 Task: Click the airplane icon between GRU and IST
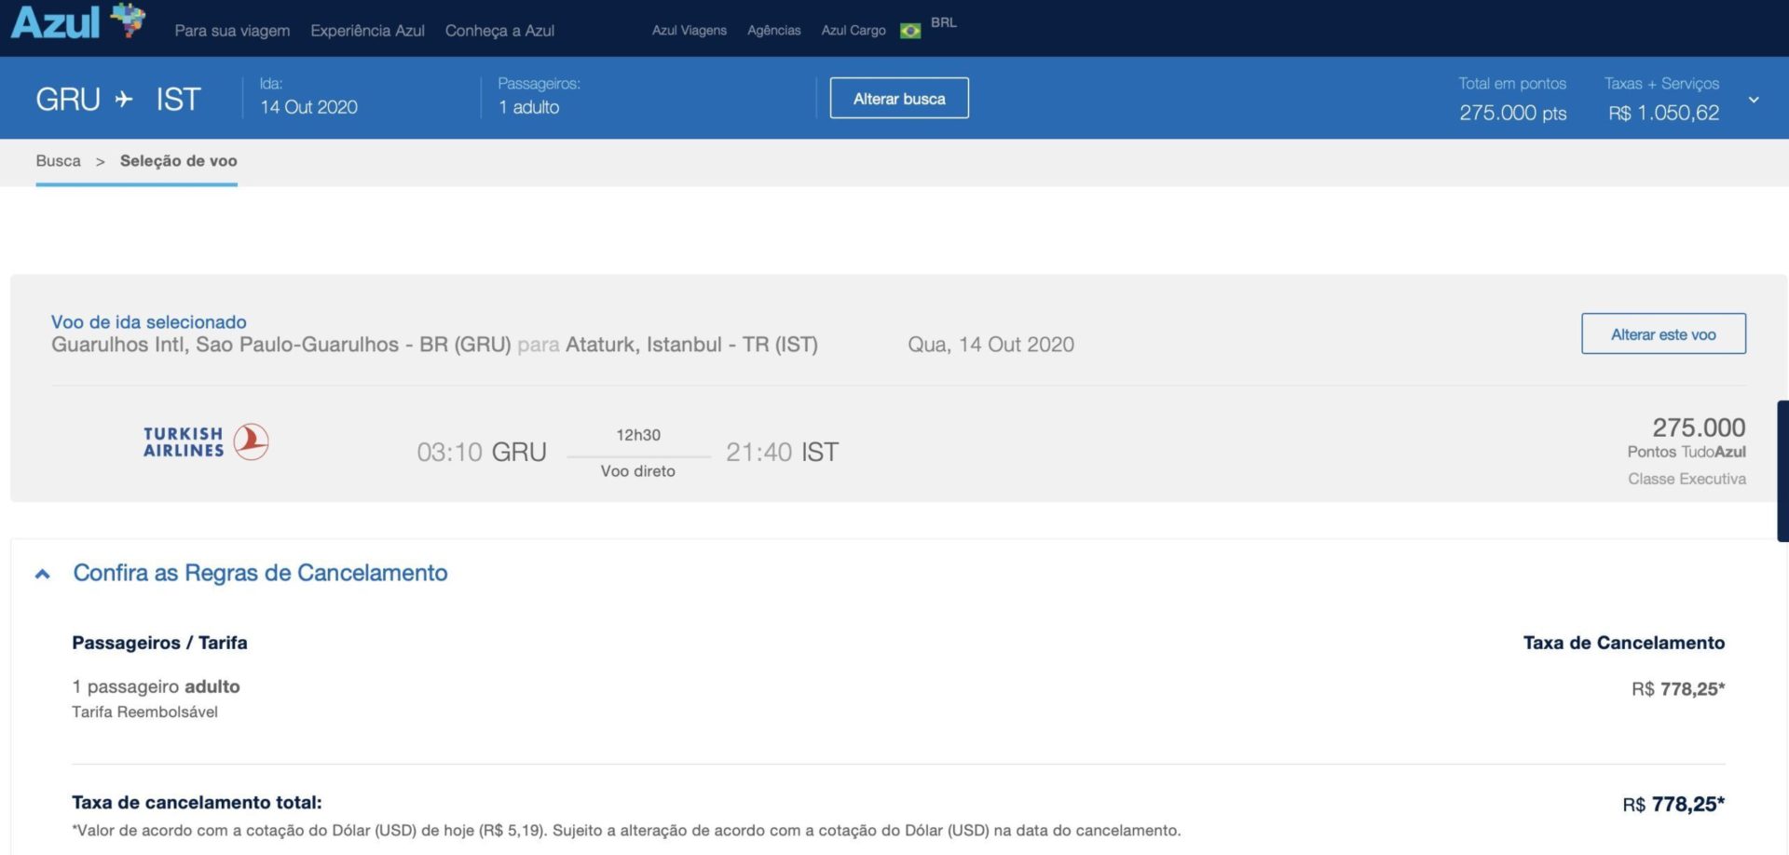[124, 99]
